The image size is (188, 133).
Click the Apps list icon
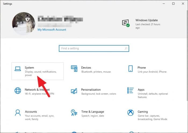130,90
